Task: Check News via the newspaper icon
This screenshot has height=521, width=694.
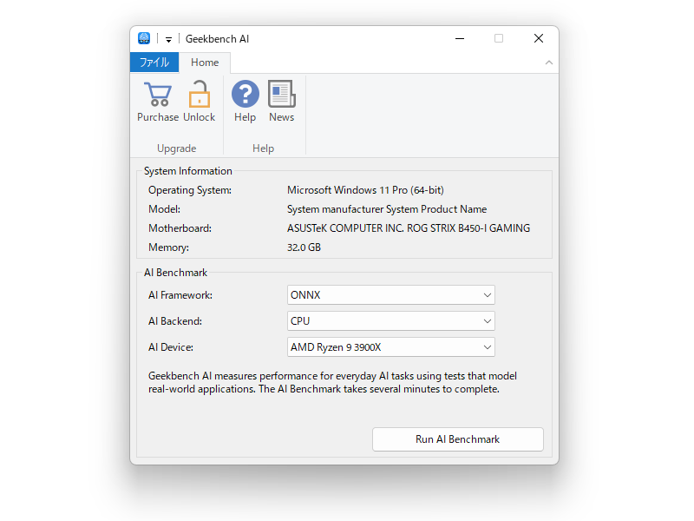Action: (x=281, y=93)
